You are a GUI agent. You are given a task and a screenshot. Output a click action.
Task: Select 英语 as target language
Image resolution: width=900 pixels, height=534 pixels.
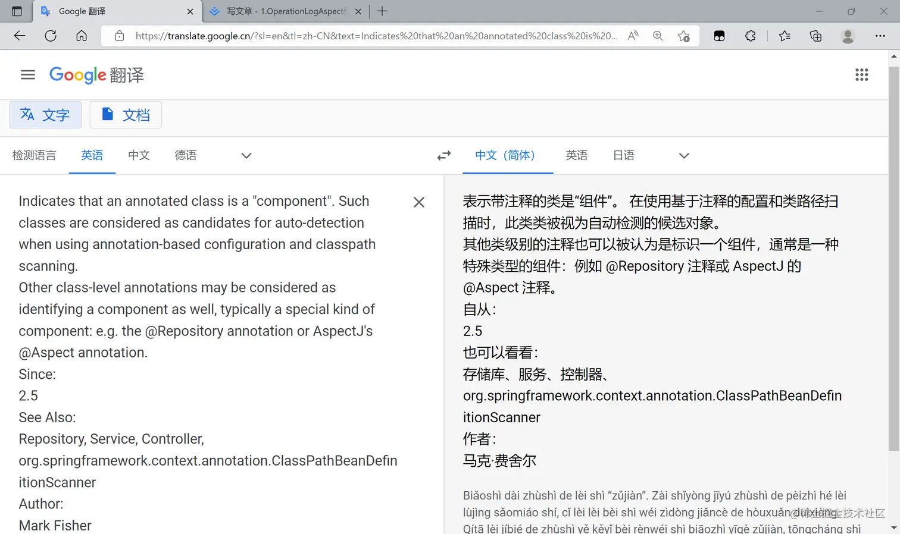tap(577, 155)
